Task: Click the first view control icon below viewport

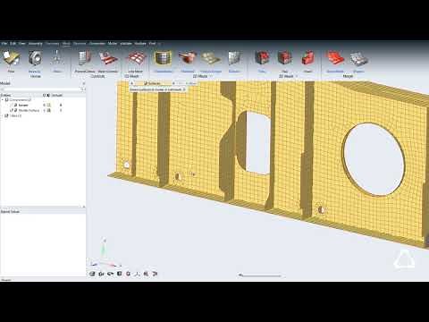Action: [x=92, y=274]
